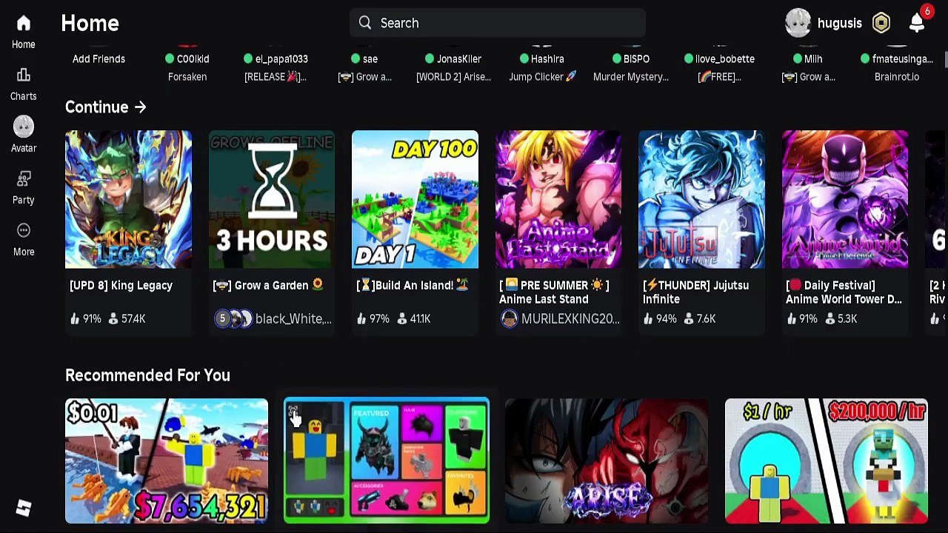The width and height of the screenshot is (948, 533).
Task: Open friend BISPO's profile
Action: tap(631, 58)
